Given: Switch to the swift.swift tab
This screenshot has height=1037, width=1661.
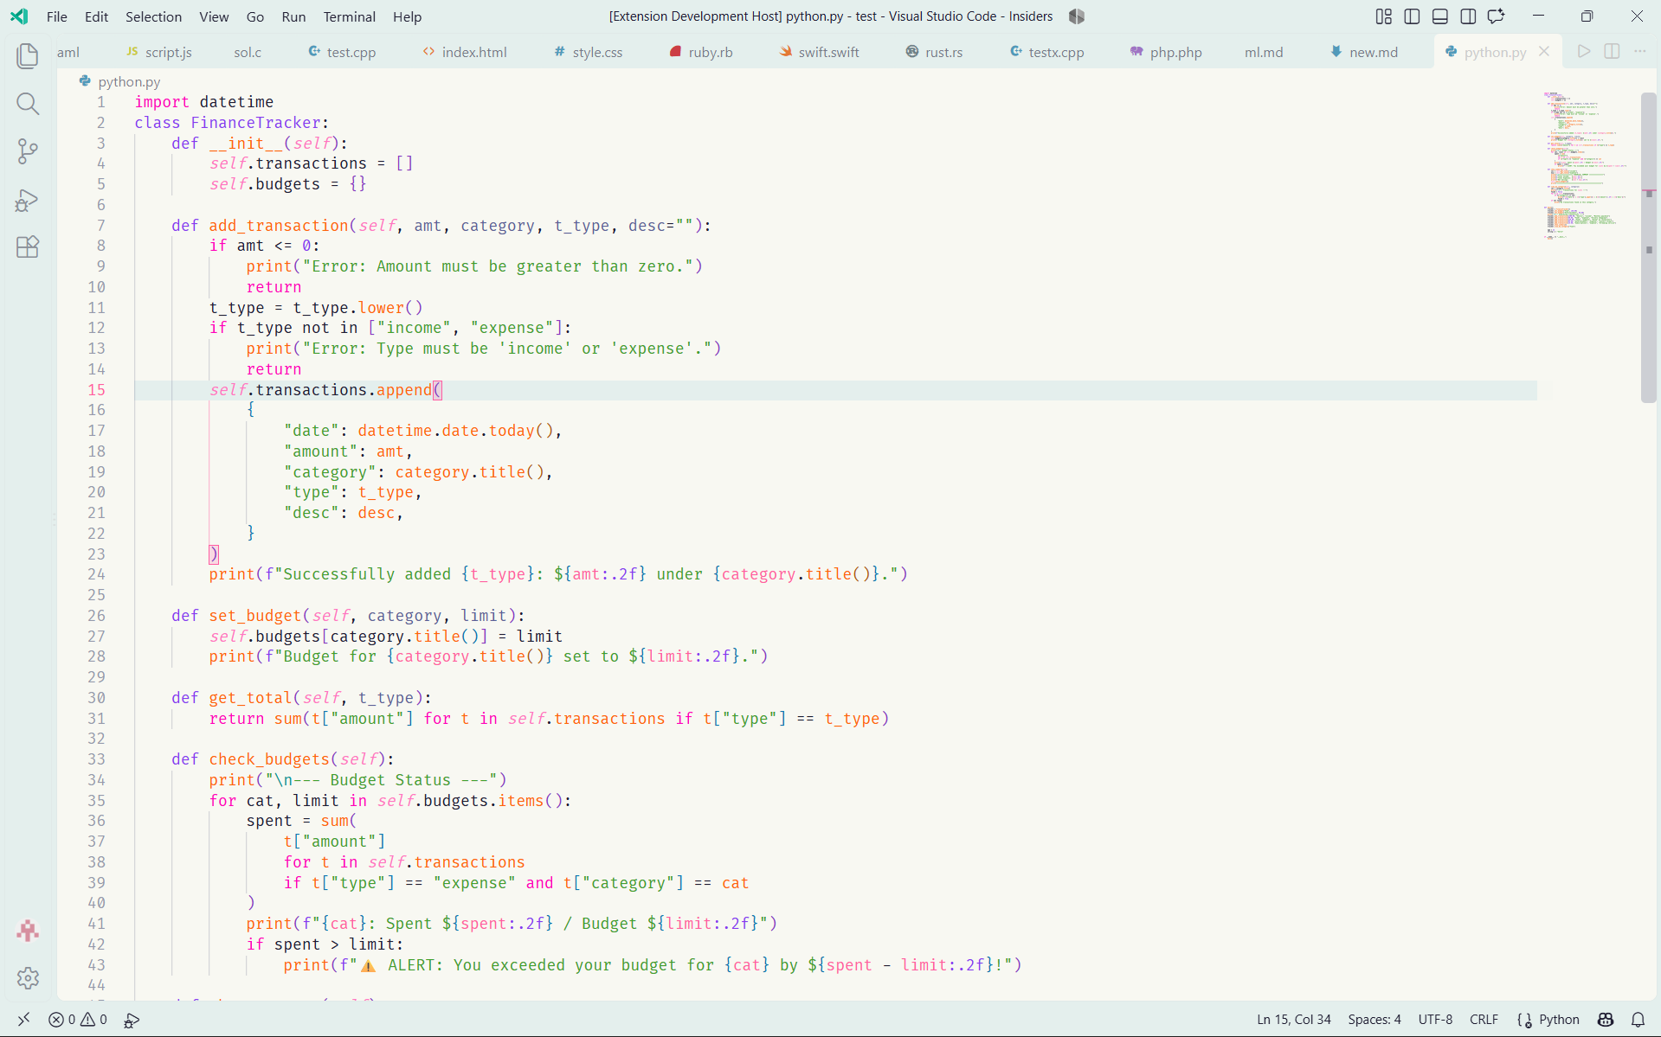Looking at the screenshot, I should (819, 52).
